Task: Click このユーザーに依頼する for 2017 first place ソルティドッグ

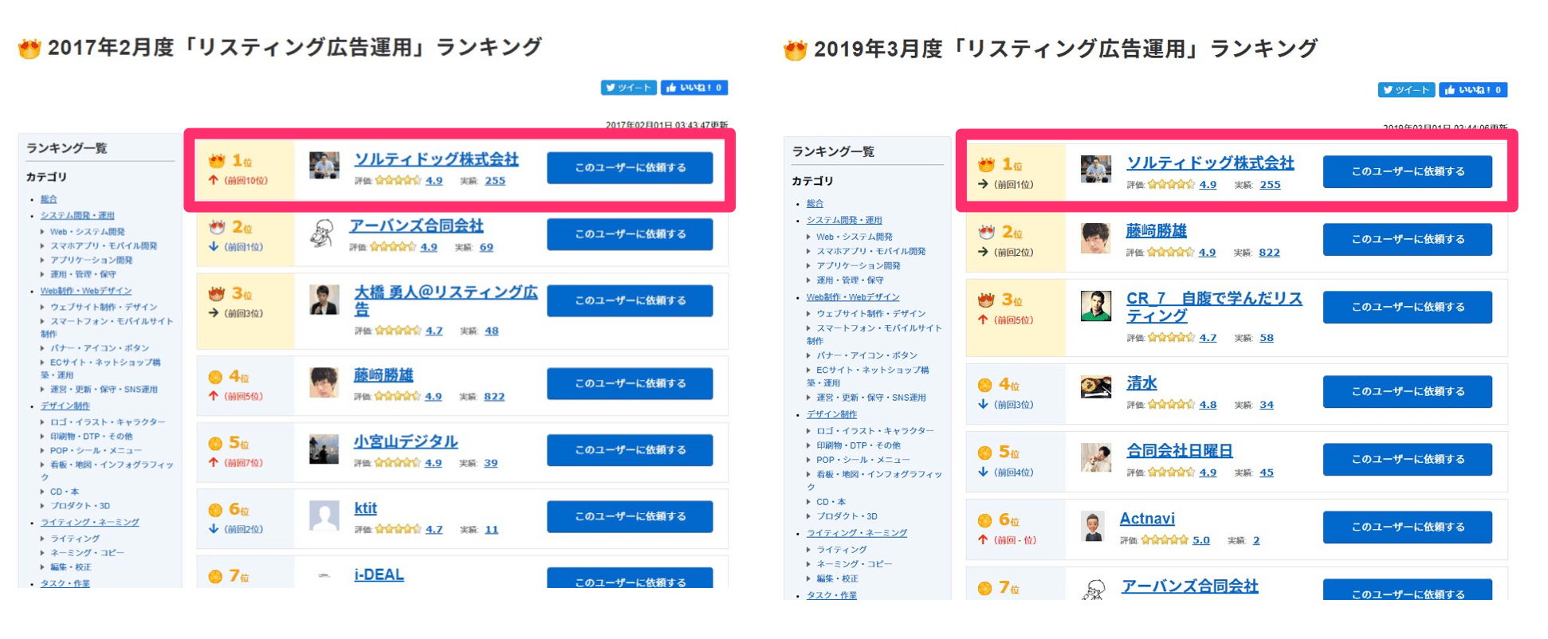Action: [x=630, y=168]
